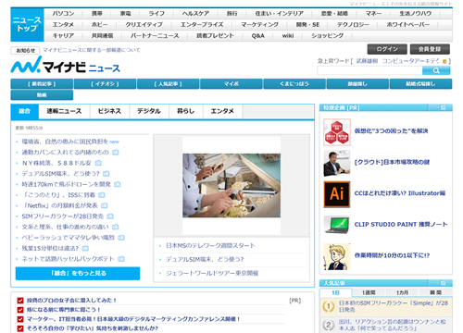
Task: Click the new badge on 環境省 headline
Action: [x=114, y=142]
